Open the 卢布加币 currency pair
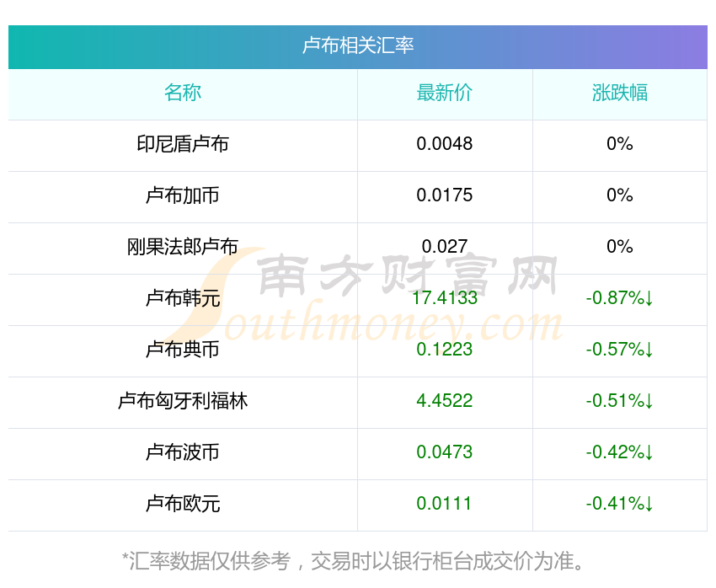The image size is (716, 588). (183, 195)
